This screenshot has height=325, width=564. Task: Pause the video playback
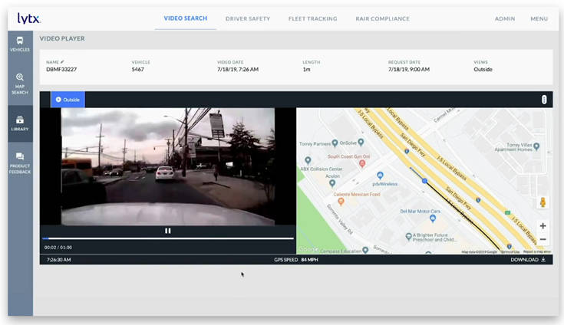167,231
